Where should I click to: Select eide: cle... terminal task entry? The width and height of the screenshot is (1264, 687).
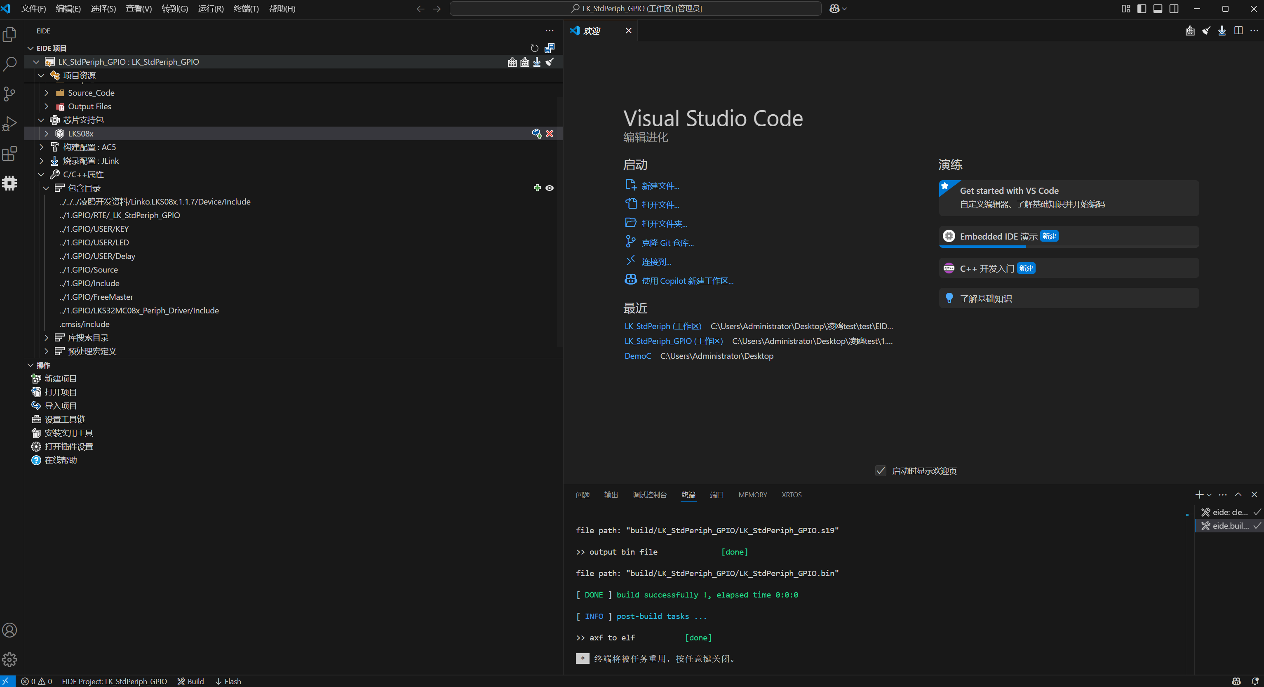[1229, 512]
